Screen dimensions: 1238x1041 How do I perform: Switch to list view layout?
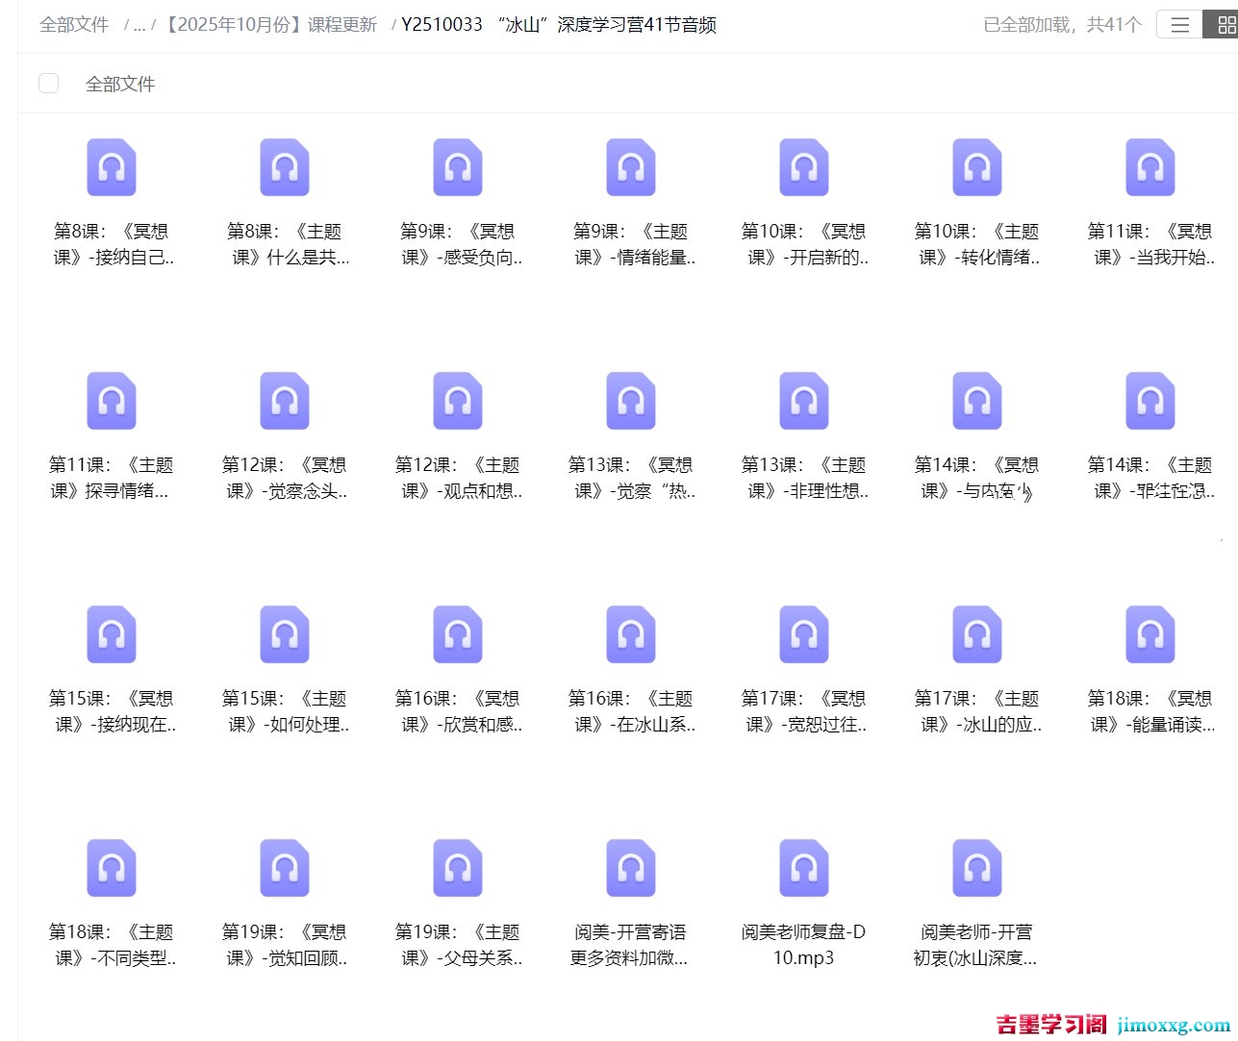click(x=1178, y=24)
